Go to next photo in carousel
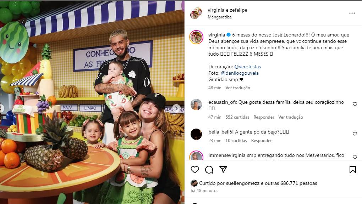This screenshot has width=362, height=204. pos(176,108)
